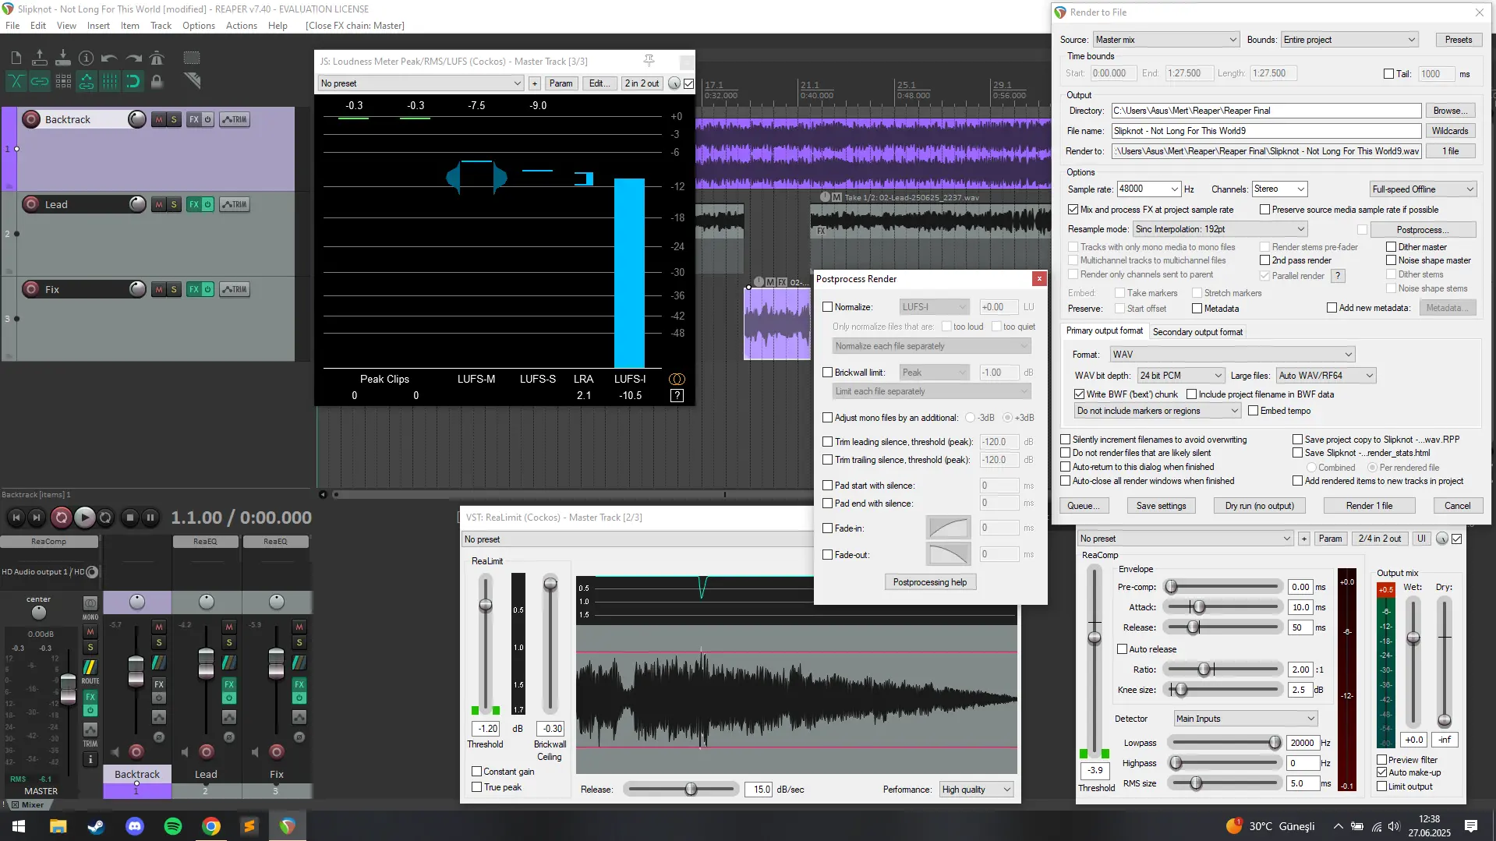Open Format WAV dropdown
This screenshot has width=1496, height=841.
[x=1233, y=354]
